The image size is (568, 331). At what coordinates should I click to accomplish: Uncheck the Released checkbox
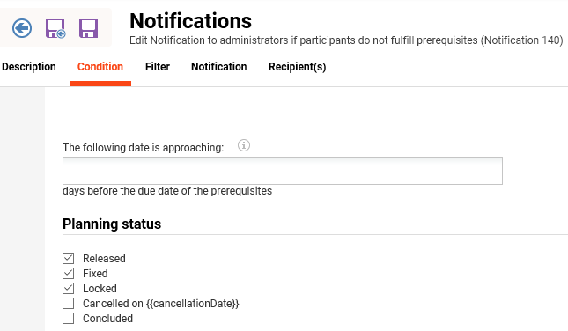click(x=68, y=258)
